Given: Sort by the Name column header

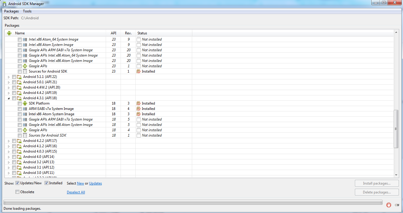Looking at the screenshot, I should (56, 33).
